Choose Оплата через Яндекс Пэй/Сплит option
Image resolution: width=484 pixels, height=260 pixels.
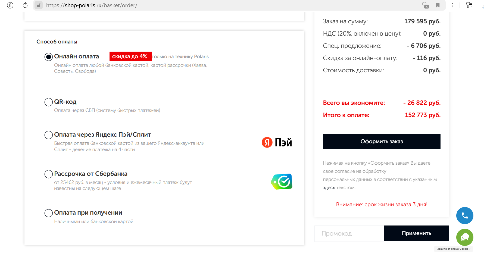click(x=49, y=135)
